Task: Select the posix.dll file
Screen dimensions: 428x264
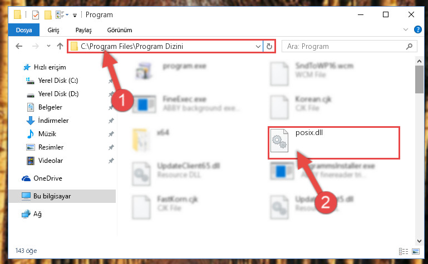Action: (333, 142)
